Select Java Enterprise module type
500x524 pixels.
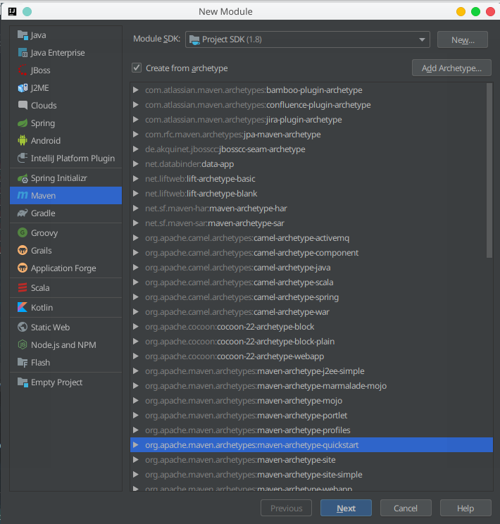click(x=57, y=53)
